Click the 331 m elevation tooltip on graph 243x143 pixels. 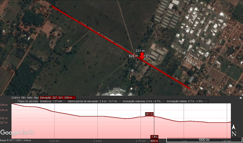[149, 114]
